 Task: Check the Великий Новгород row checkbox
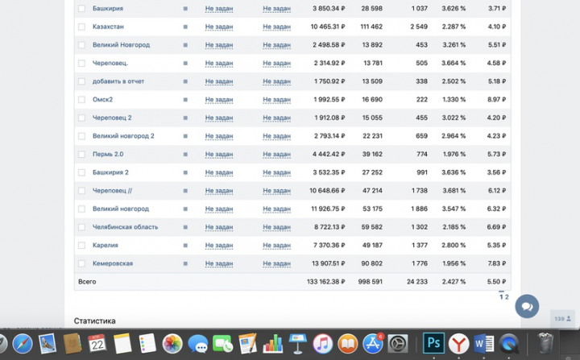[x=81, y=45]
